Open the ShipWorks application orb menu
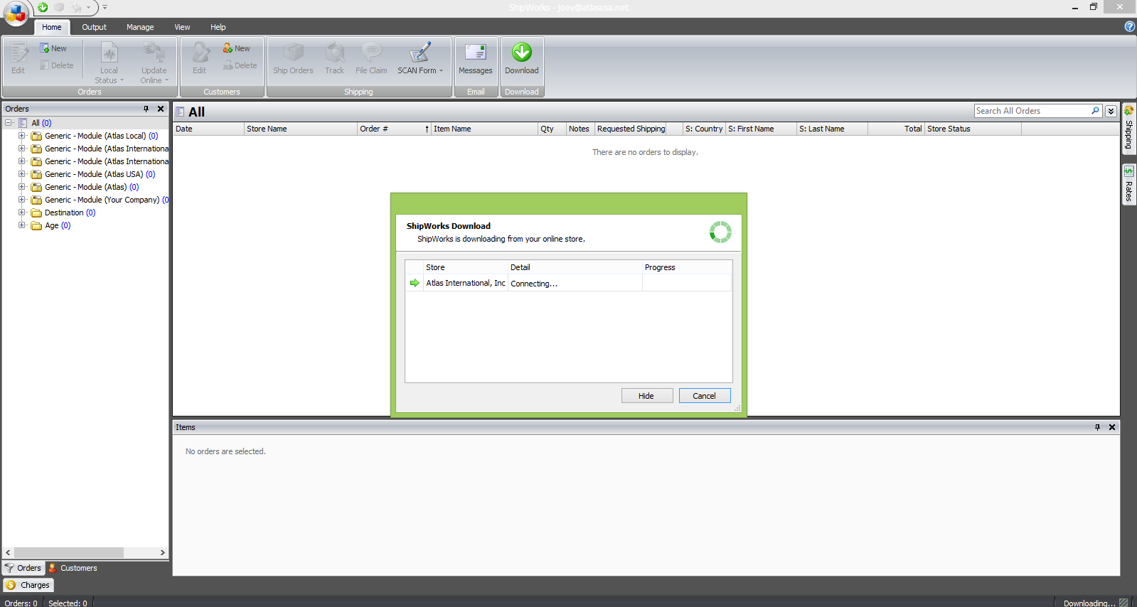 [x=16, y=12]
